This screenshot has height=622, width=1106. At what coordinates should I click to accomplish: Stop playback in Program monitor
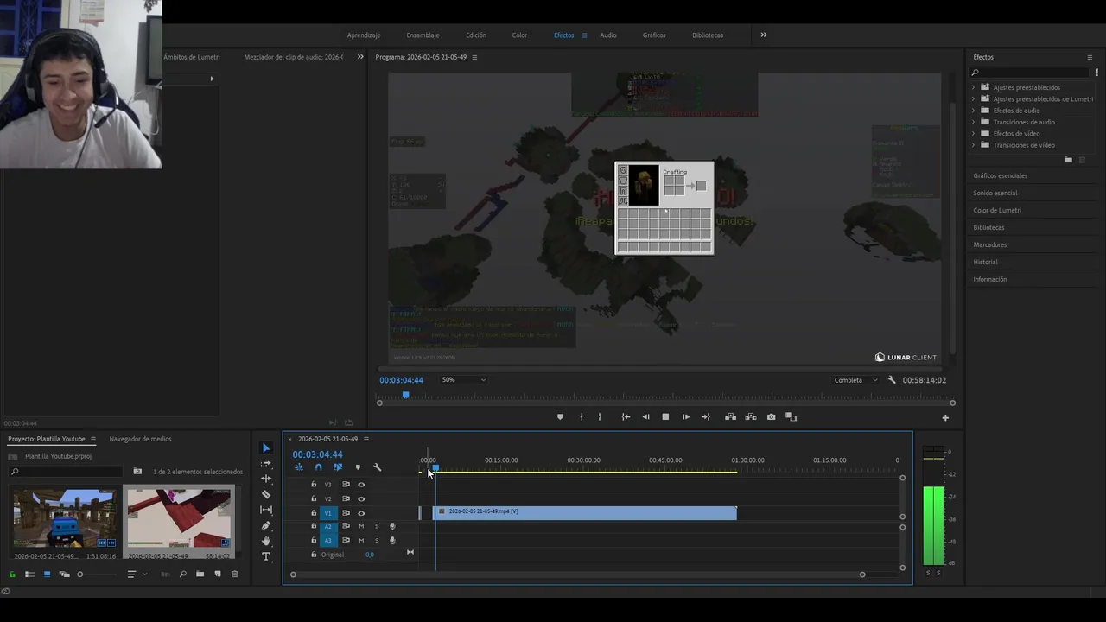(x=665, y=416)
